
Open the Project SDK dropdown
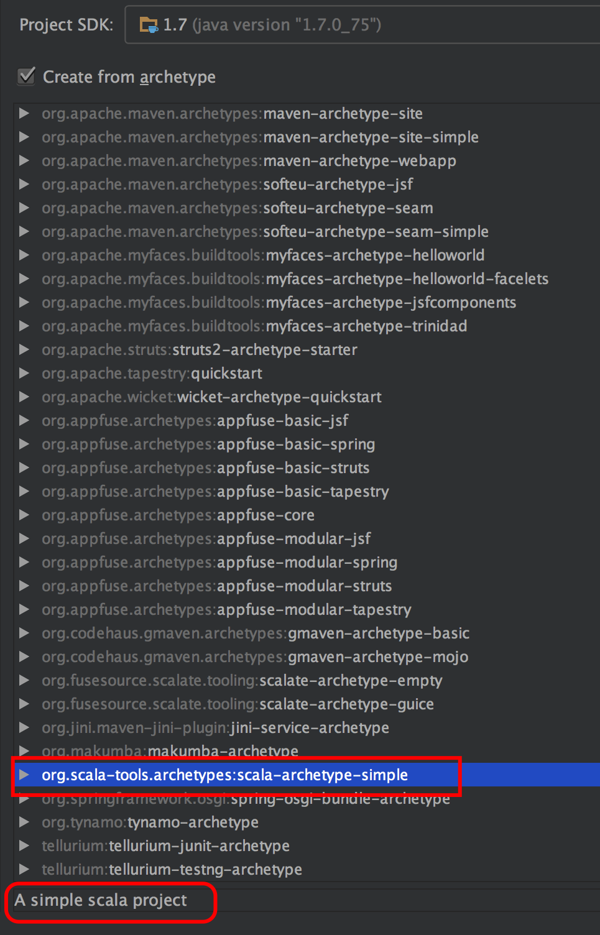(362, 25)
